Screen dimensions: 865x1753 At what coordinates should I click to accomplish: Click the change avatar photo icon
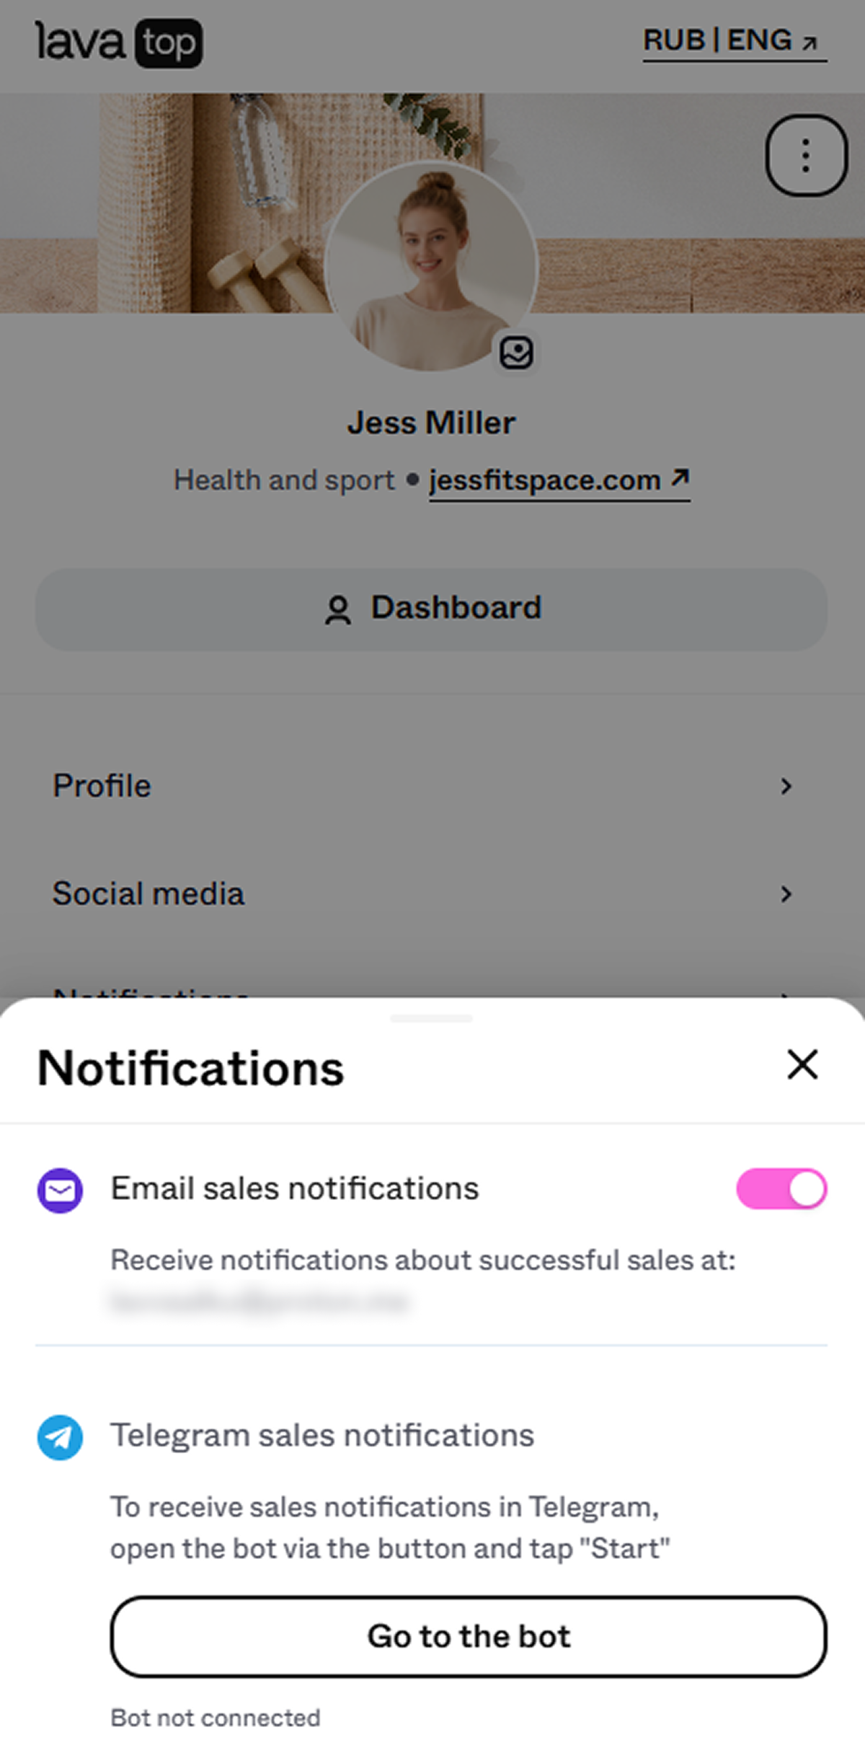pos(516,353)
